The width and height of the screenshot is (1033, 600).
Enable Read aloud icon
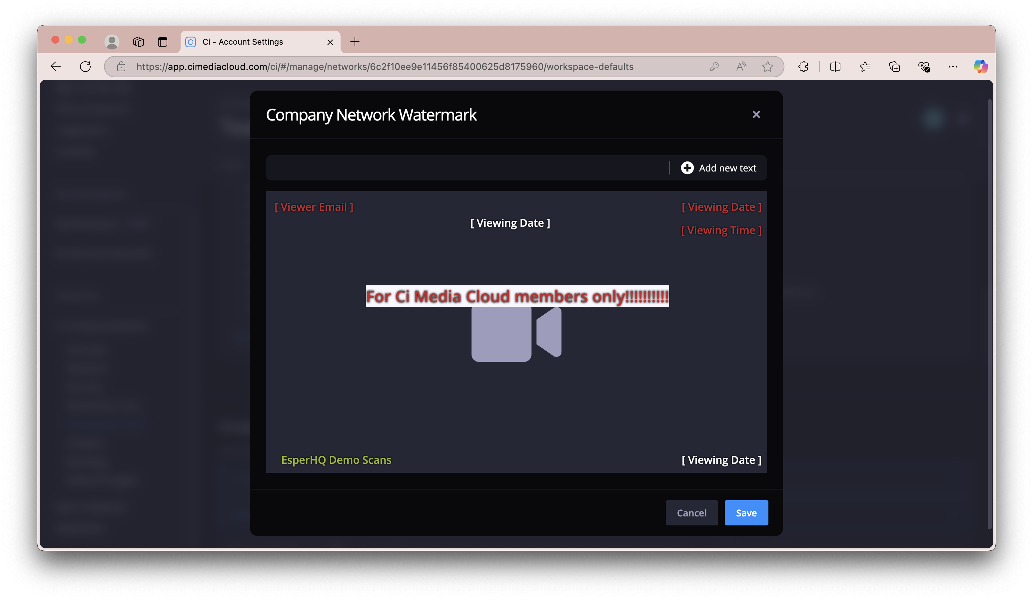741,66
